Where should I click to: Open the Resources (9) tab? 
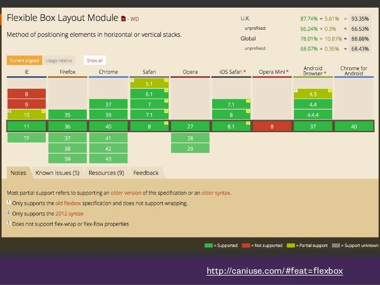[107, 173]
